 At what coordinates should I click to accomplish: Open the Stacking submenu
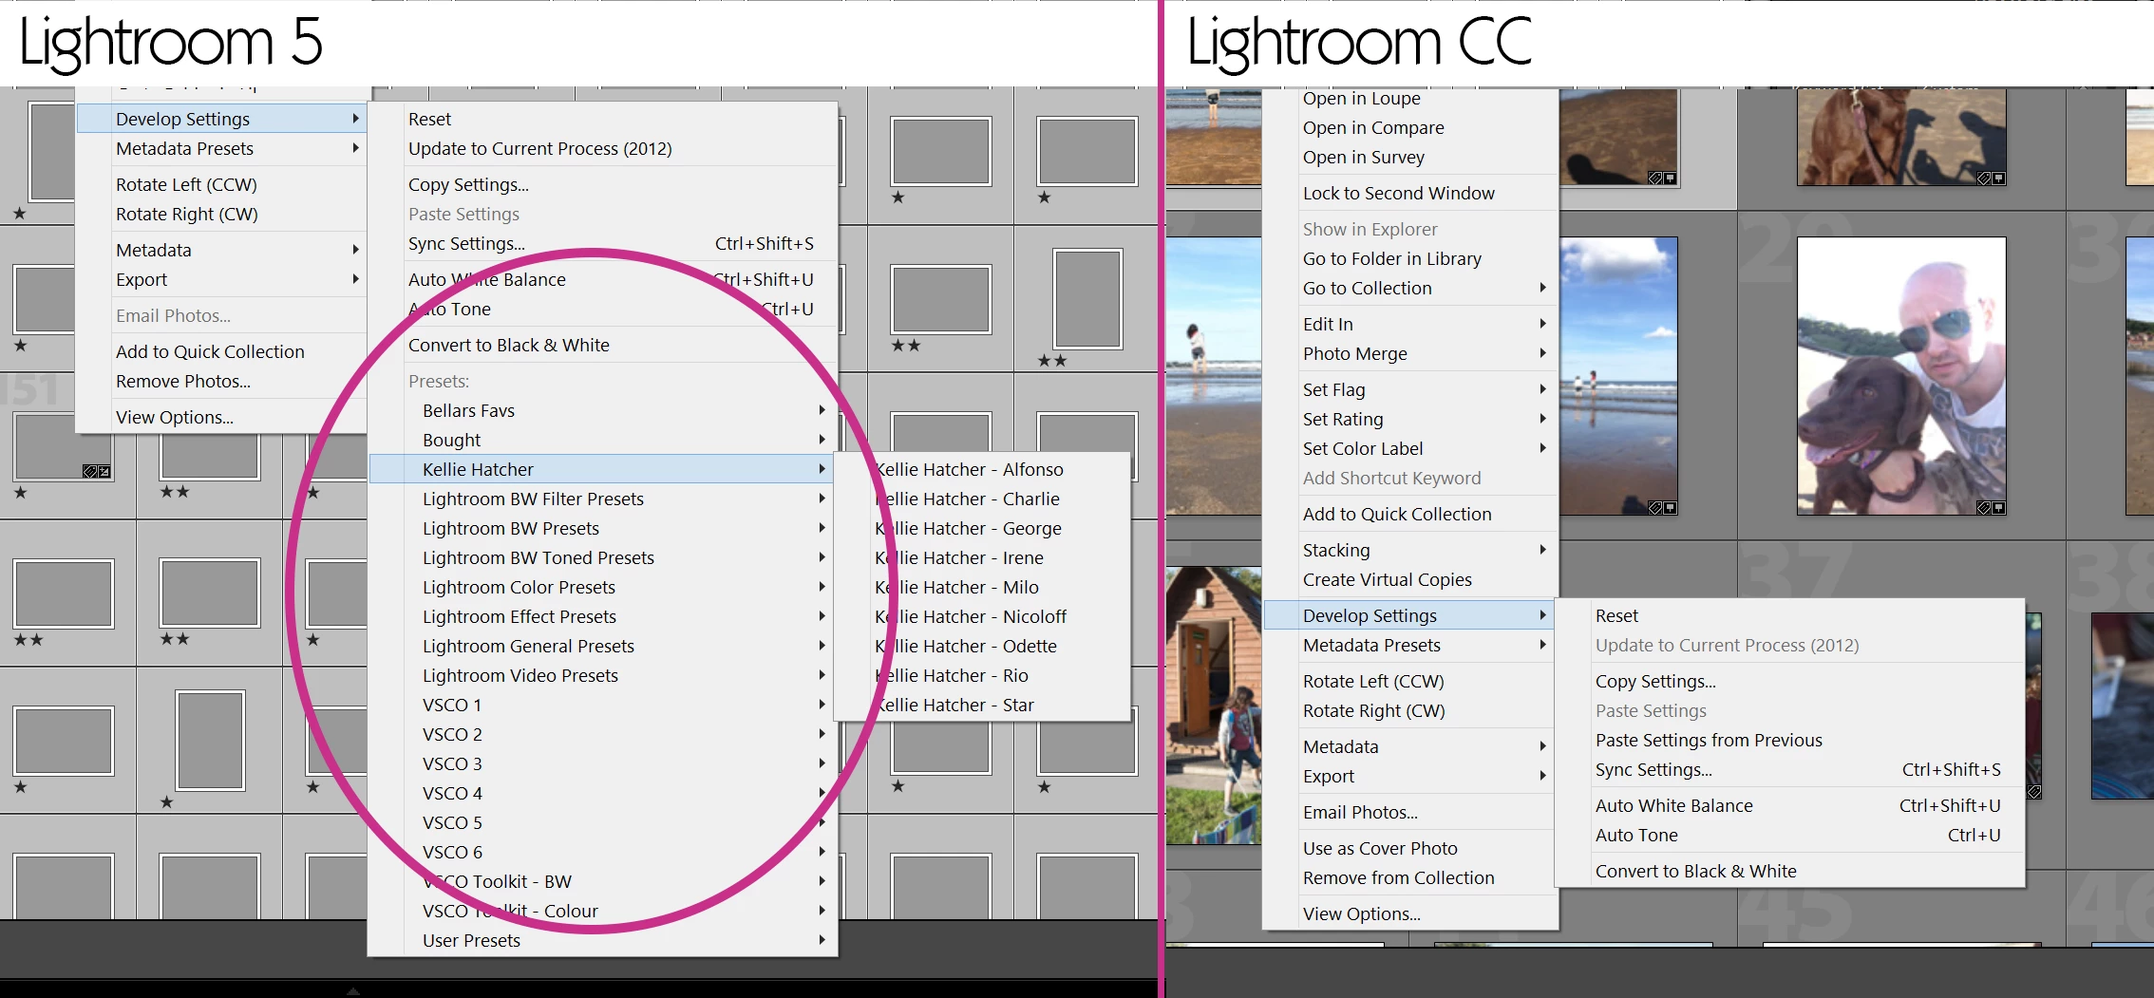point(1410,550)
